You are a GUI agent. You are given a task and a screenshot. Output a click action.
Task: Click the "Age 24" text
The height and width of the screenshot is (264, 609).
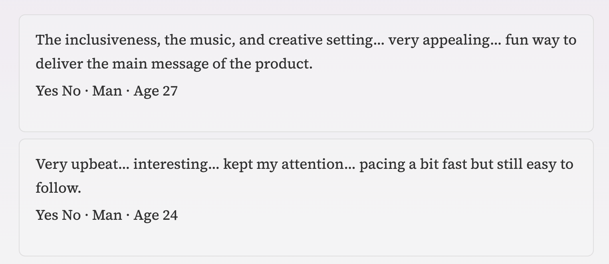point(155,215)
